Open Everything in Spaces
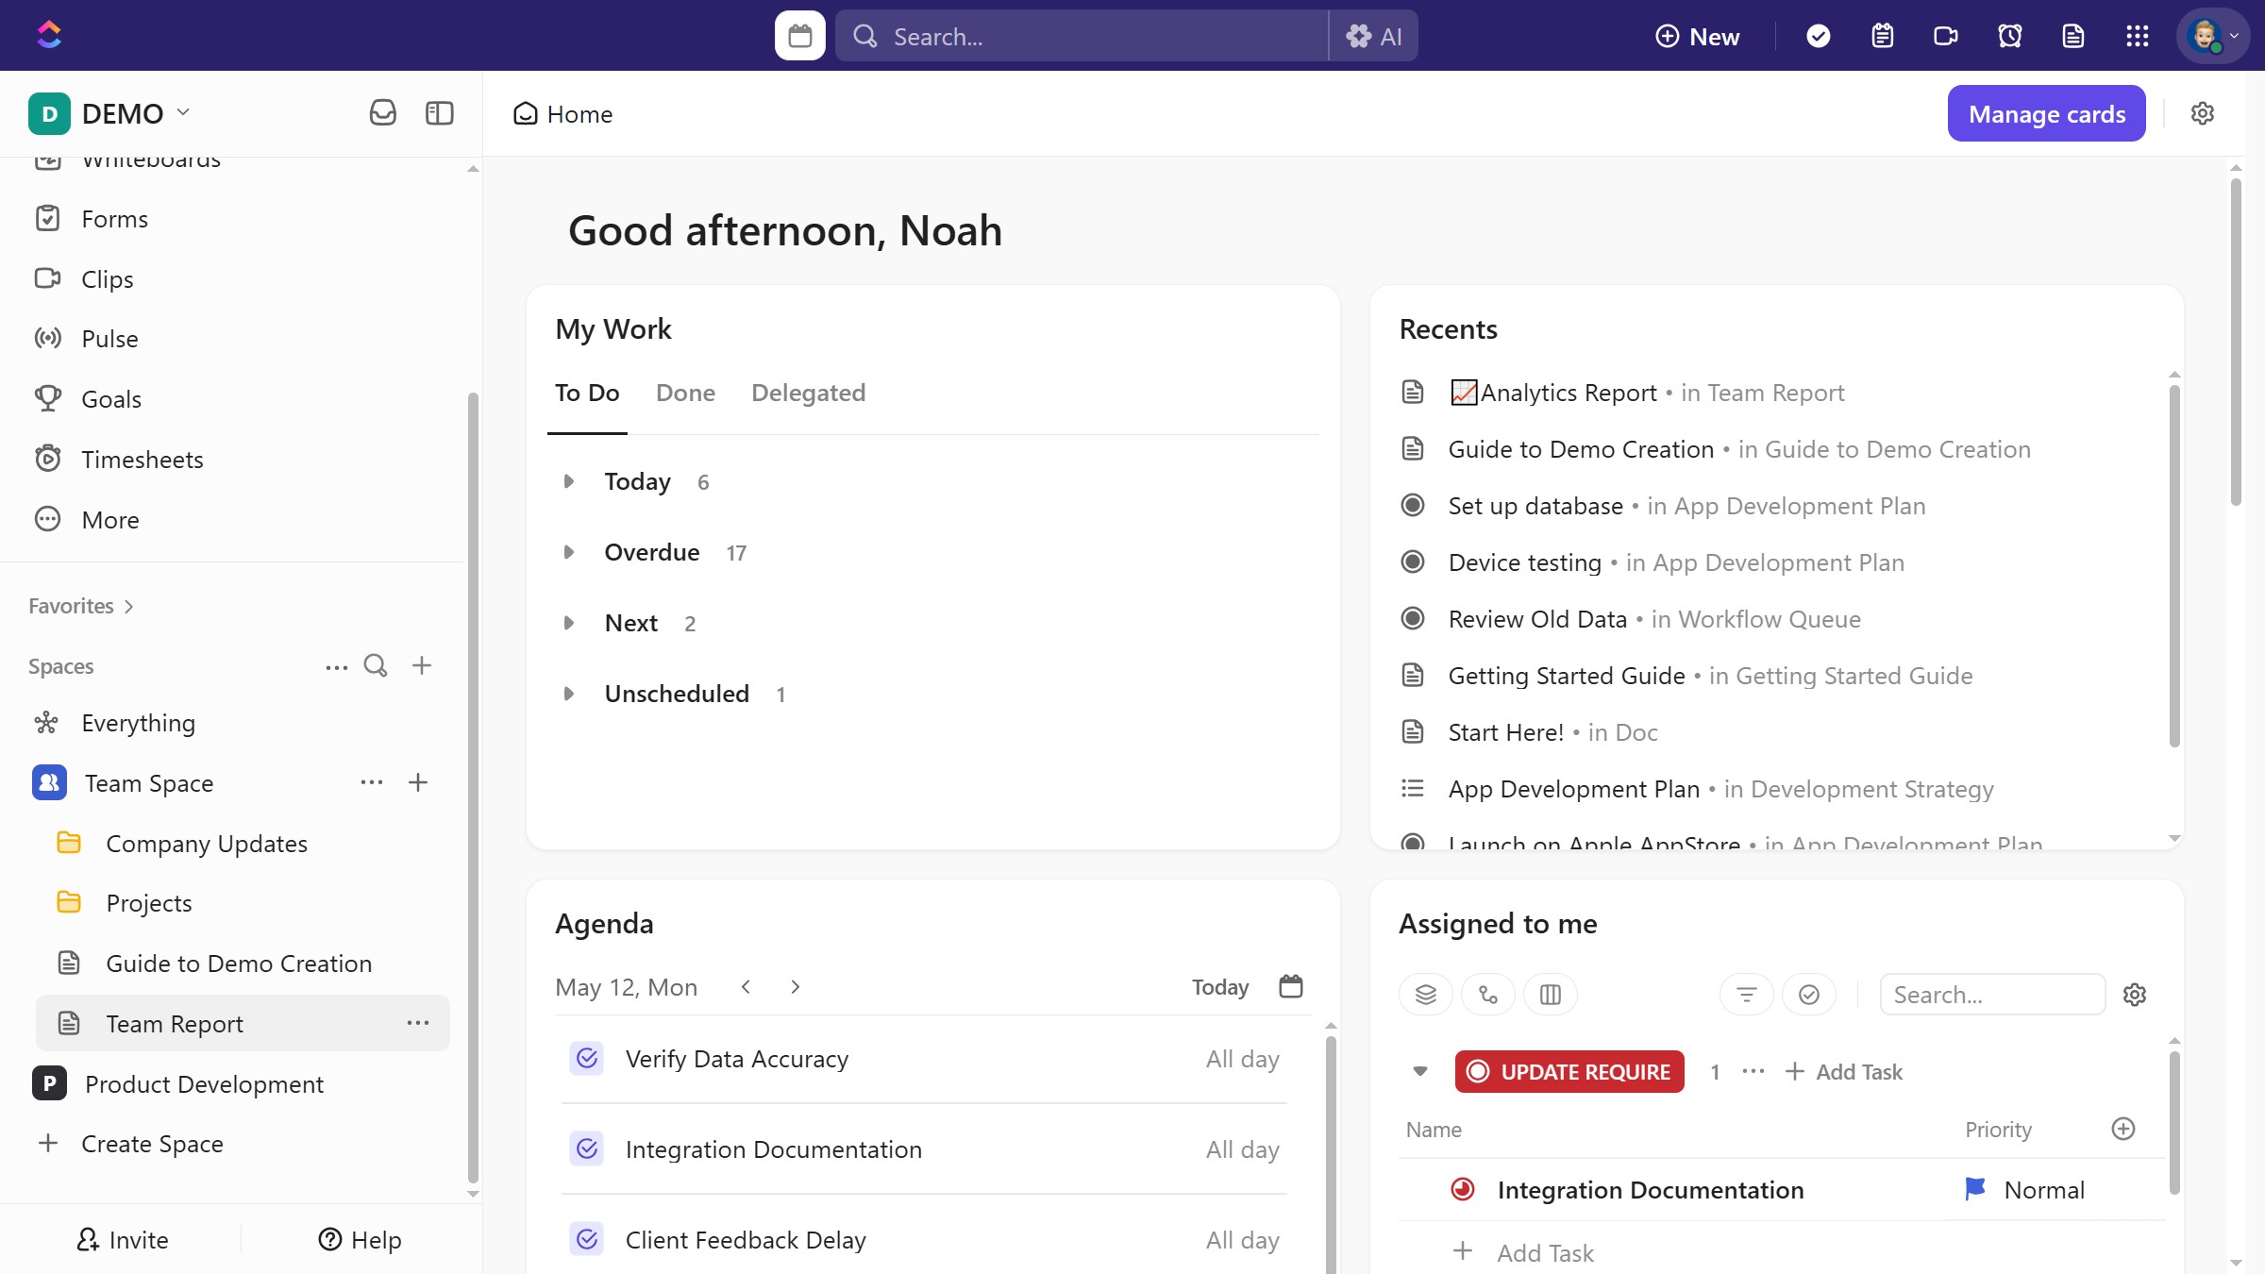This screenshot has width=2265, height=1274. [x=138, y=723]
